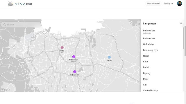The height and width of the screenshot is (104, 186).
Task: Choose the Nasal language entry
Action: pyautogui.click(x=146, y=56)
